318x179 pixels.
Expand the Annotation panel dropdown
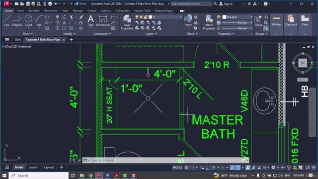click(102, 34)
